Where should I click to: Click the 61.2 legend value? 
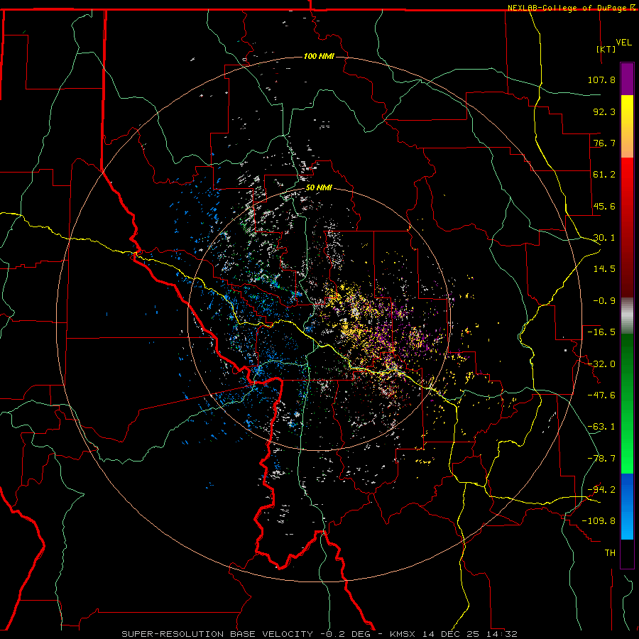[x=604, y=175]
